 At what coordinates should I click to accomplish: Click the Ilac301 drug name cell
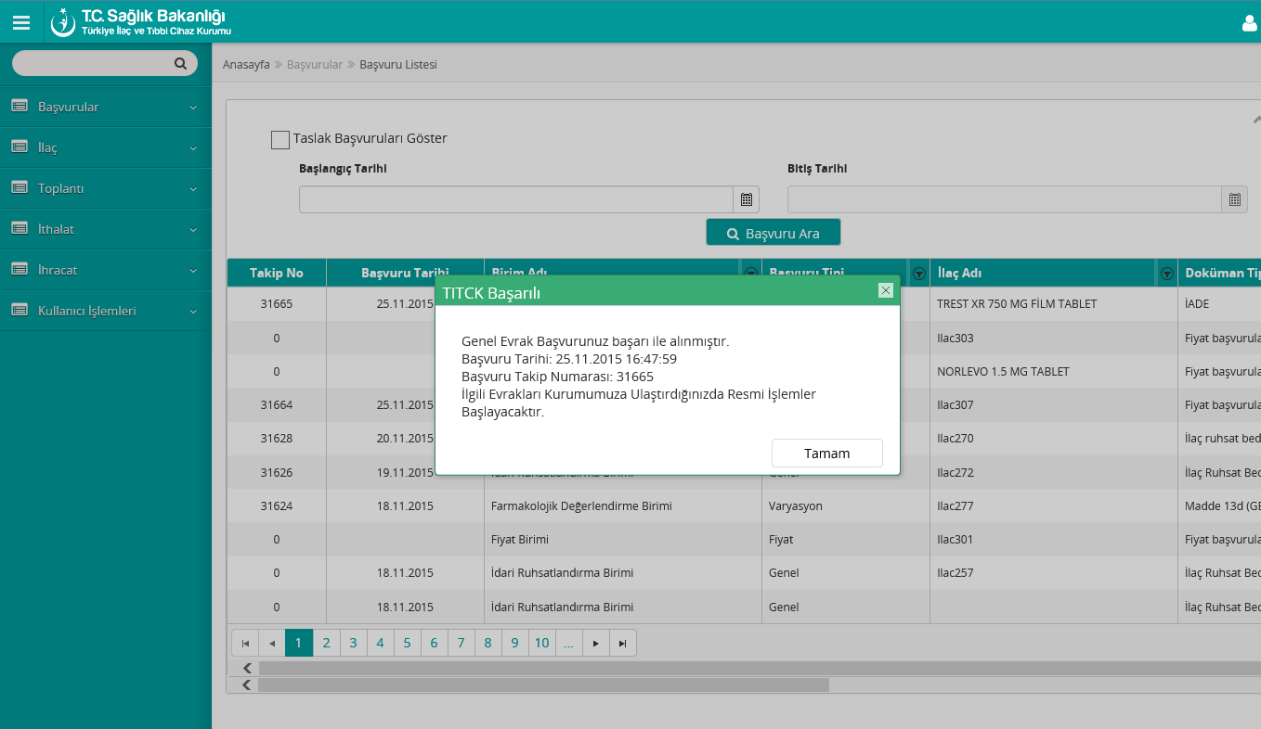[x=1053, y=539]
